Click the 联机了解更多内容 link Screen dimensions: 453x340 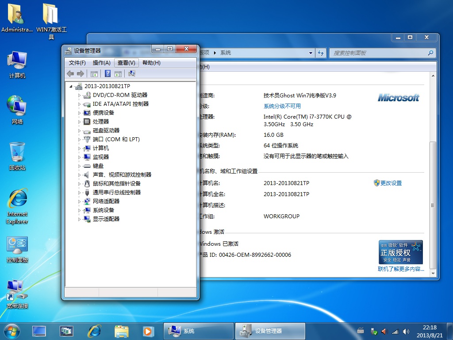(401, 269)
